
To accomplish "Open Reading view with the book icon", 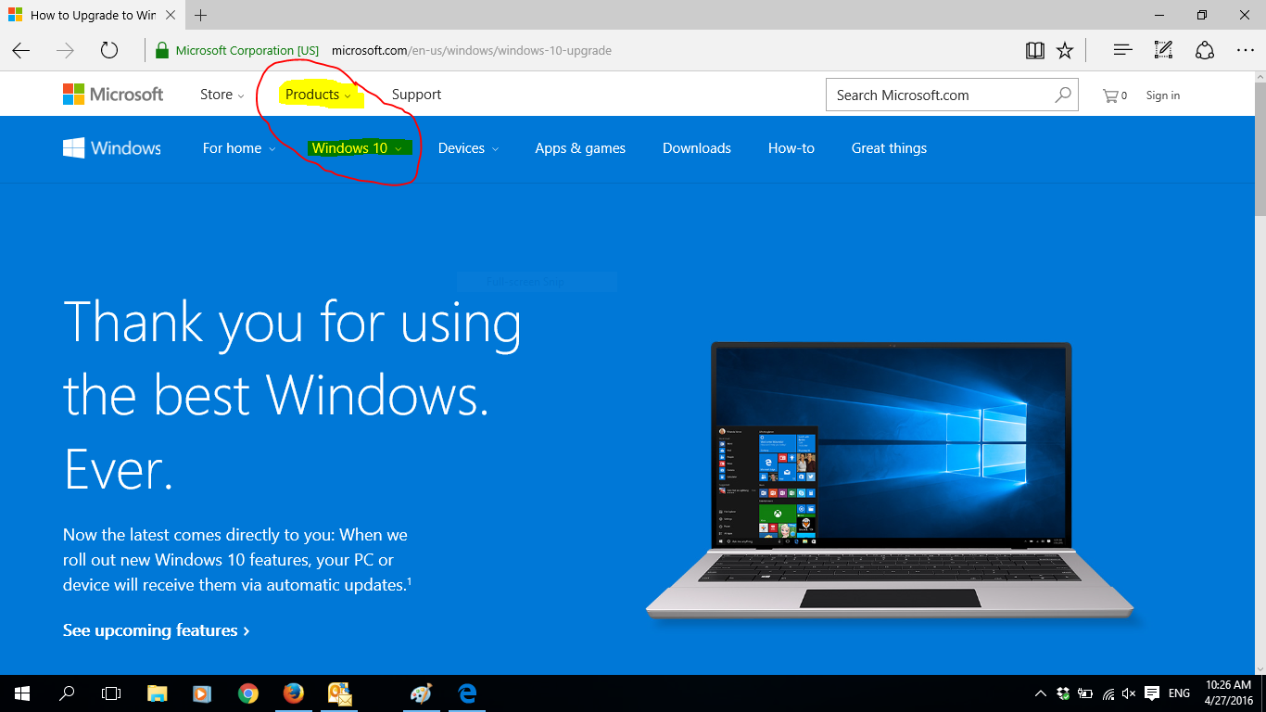I will [x=1035, y=50].
